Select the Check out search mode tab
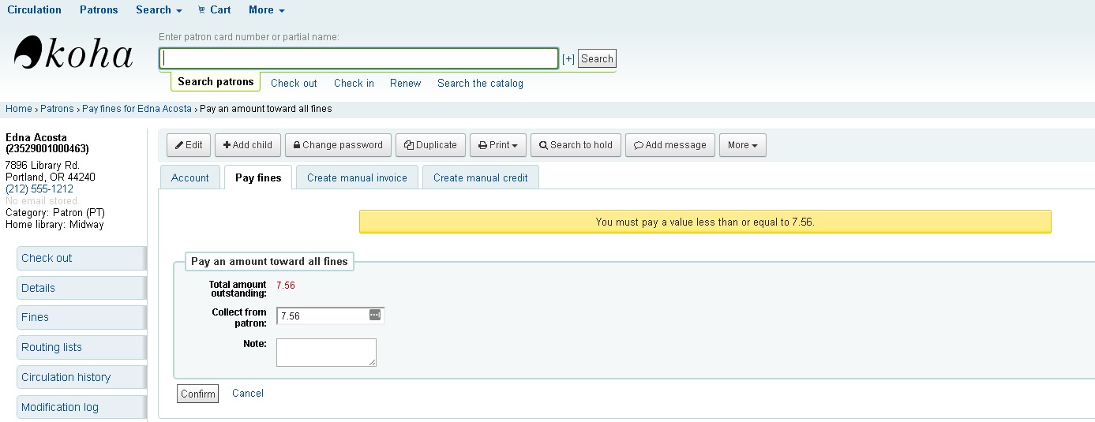 294,83
